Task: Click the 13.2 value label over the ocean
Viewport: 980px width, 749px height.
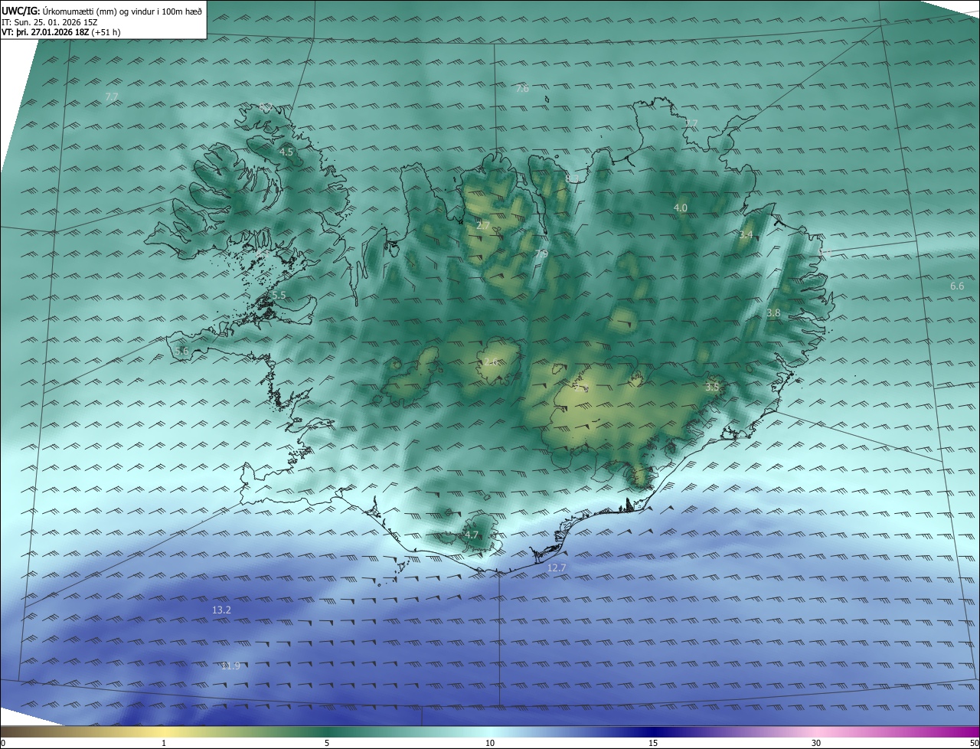Action: [221, 610]
